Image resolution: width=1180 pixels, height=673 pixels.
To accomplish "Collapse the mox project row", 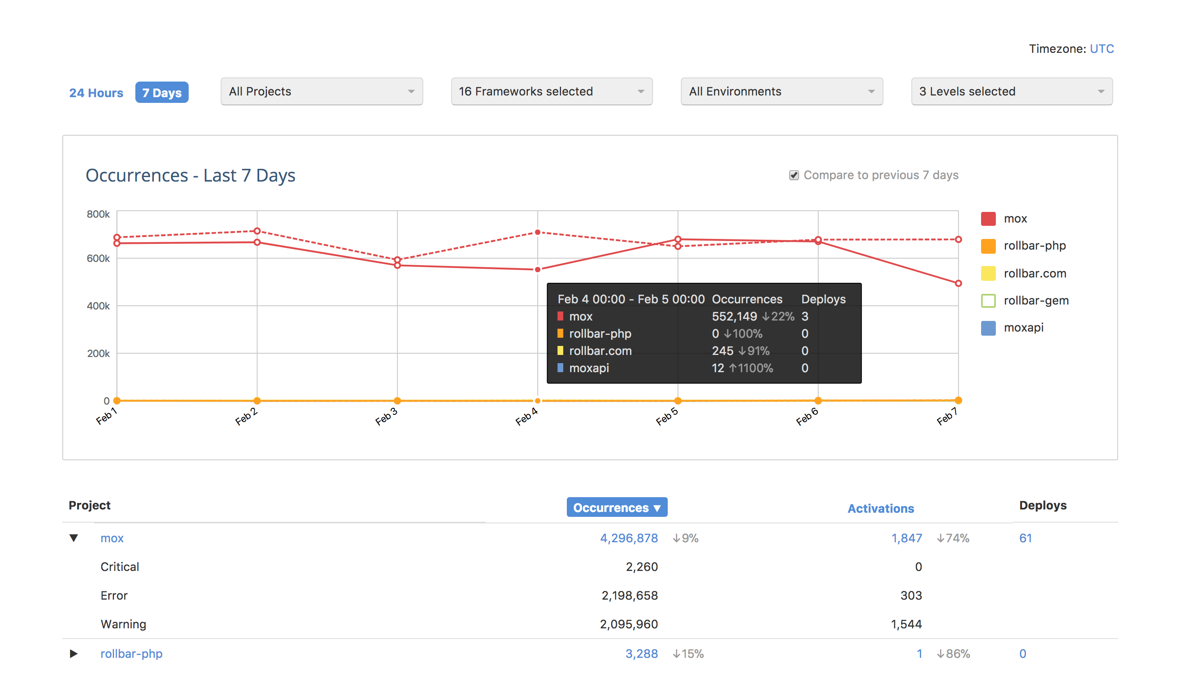I will (x=73, y=538).
